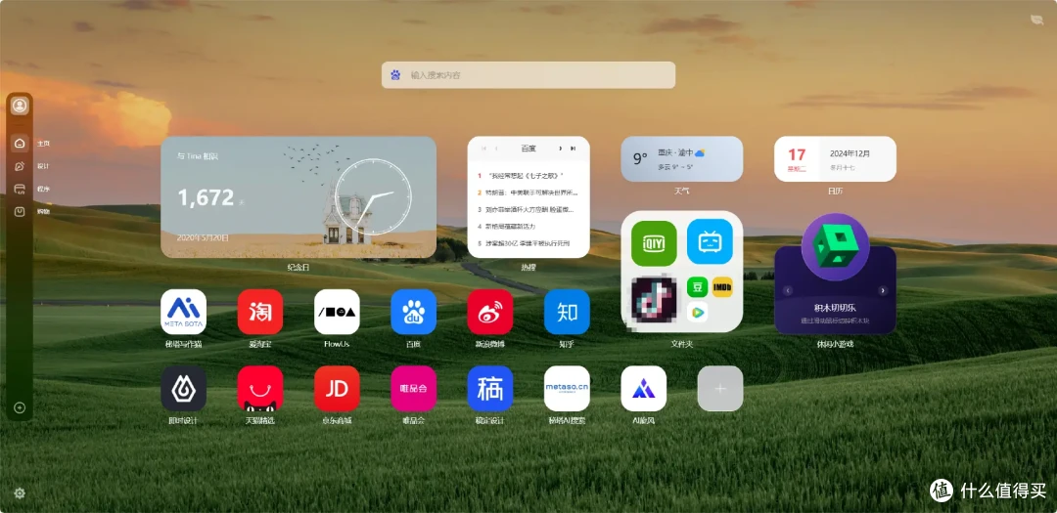Open settings gear at the bottom left
Screen dimensions: 1057x513
[20, 493]
